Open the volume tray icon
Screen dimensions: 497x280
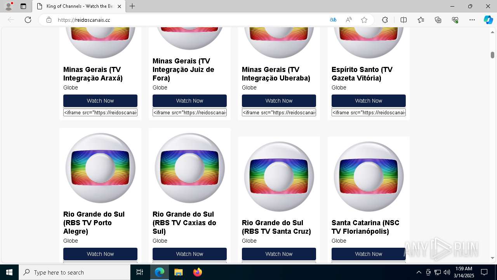[447, 272]
